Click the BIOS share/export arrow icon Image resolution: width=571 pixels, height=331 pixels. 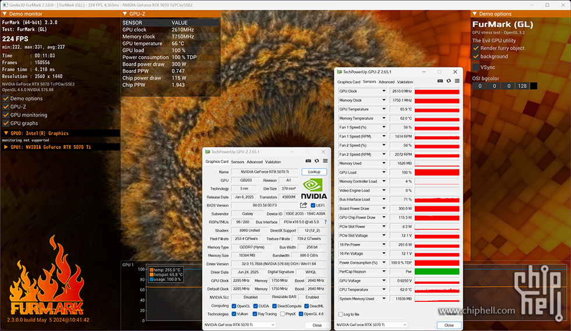(x=304, y=205)
